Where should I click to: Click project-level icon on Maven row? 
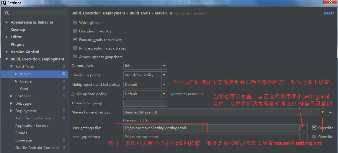64,74
